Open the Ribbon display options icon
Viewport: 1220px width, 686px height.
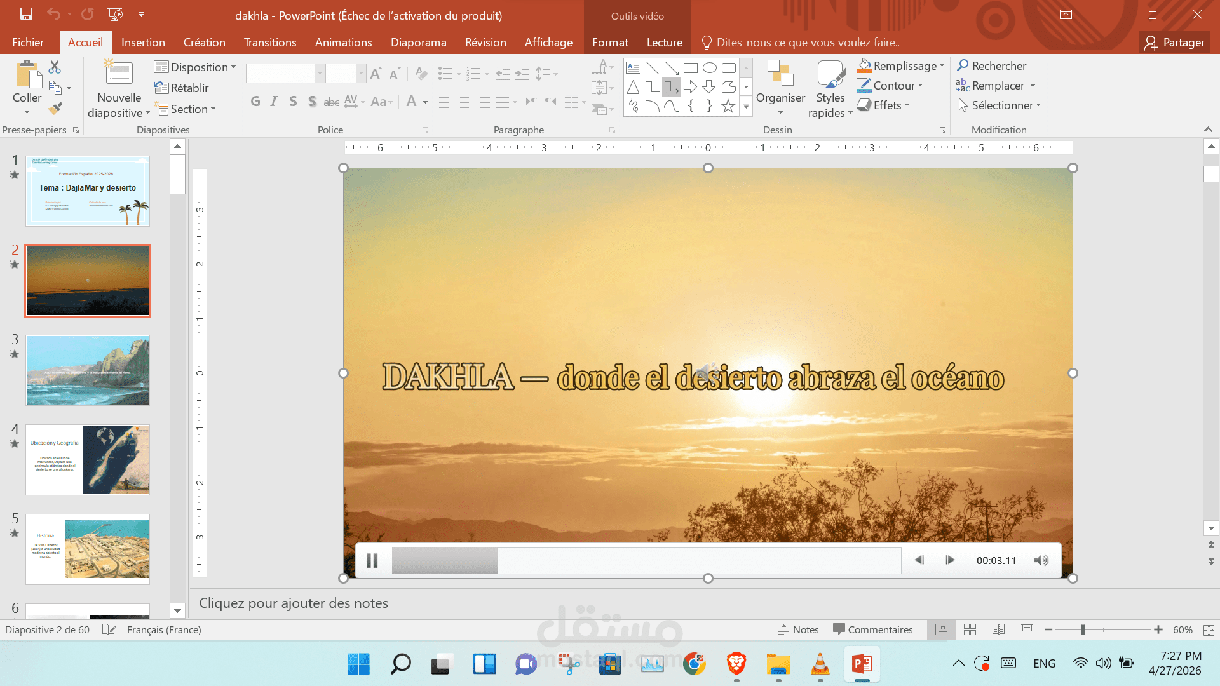pyautogui.click(x=1066, y=15)
